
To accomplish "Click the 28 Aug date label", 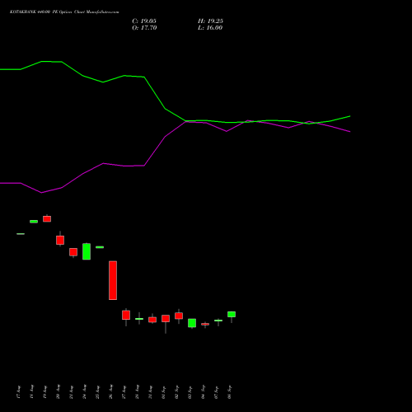I will (x=137, y=392).
